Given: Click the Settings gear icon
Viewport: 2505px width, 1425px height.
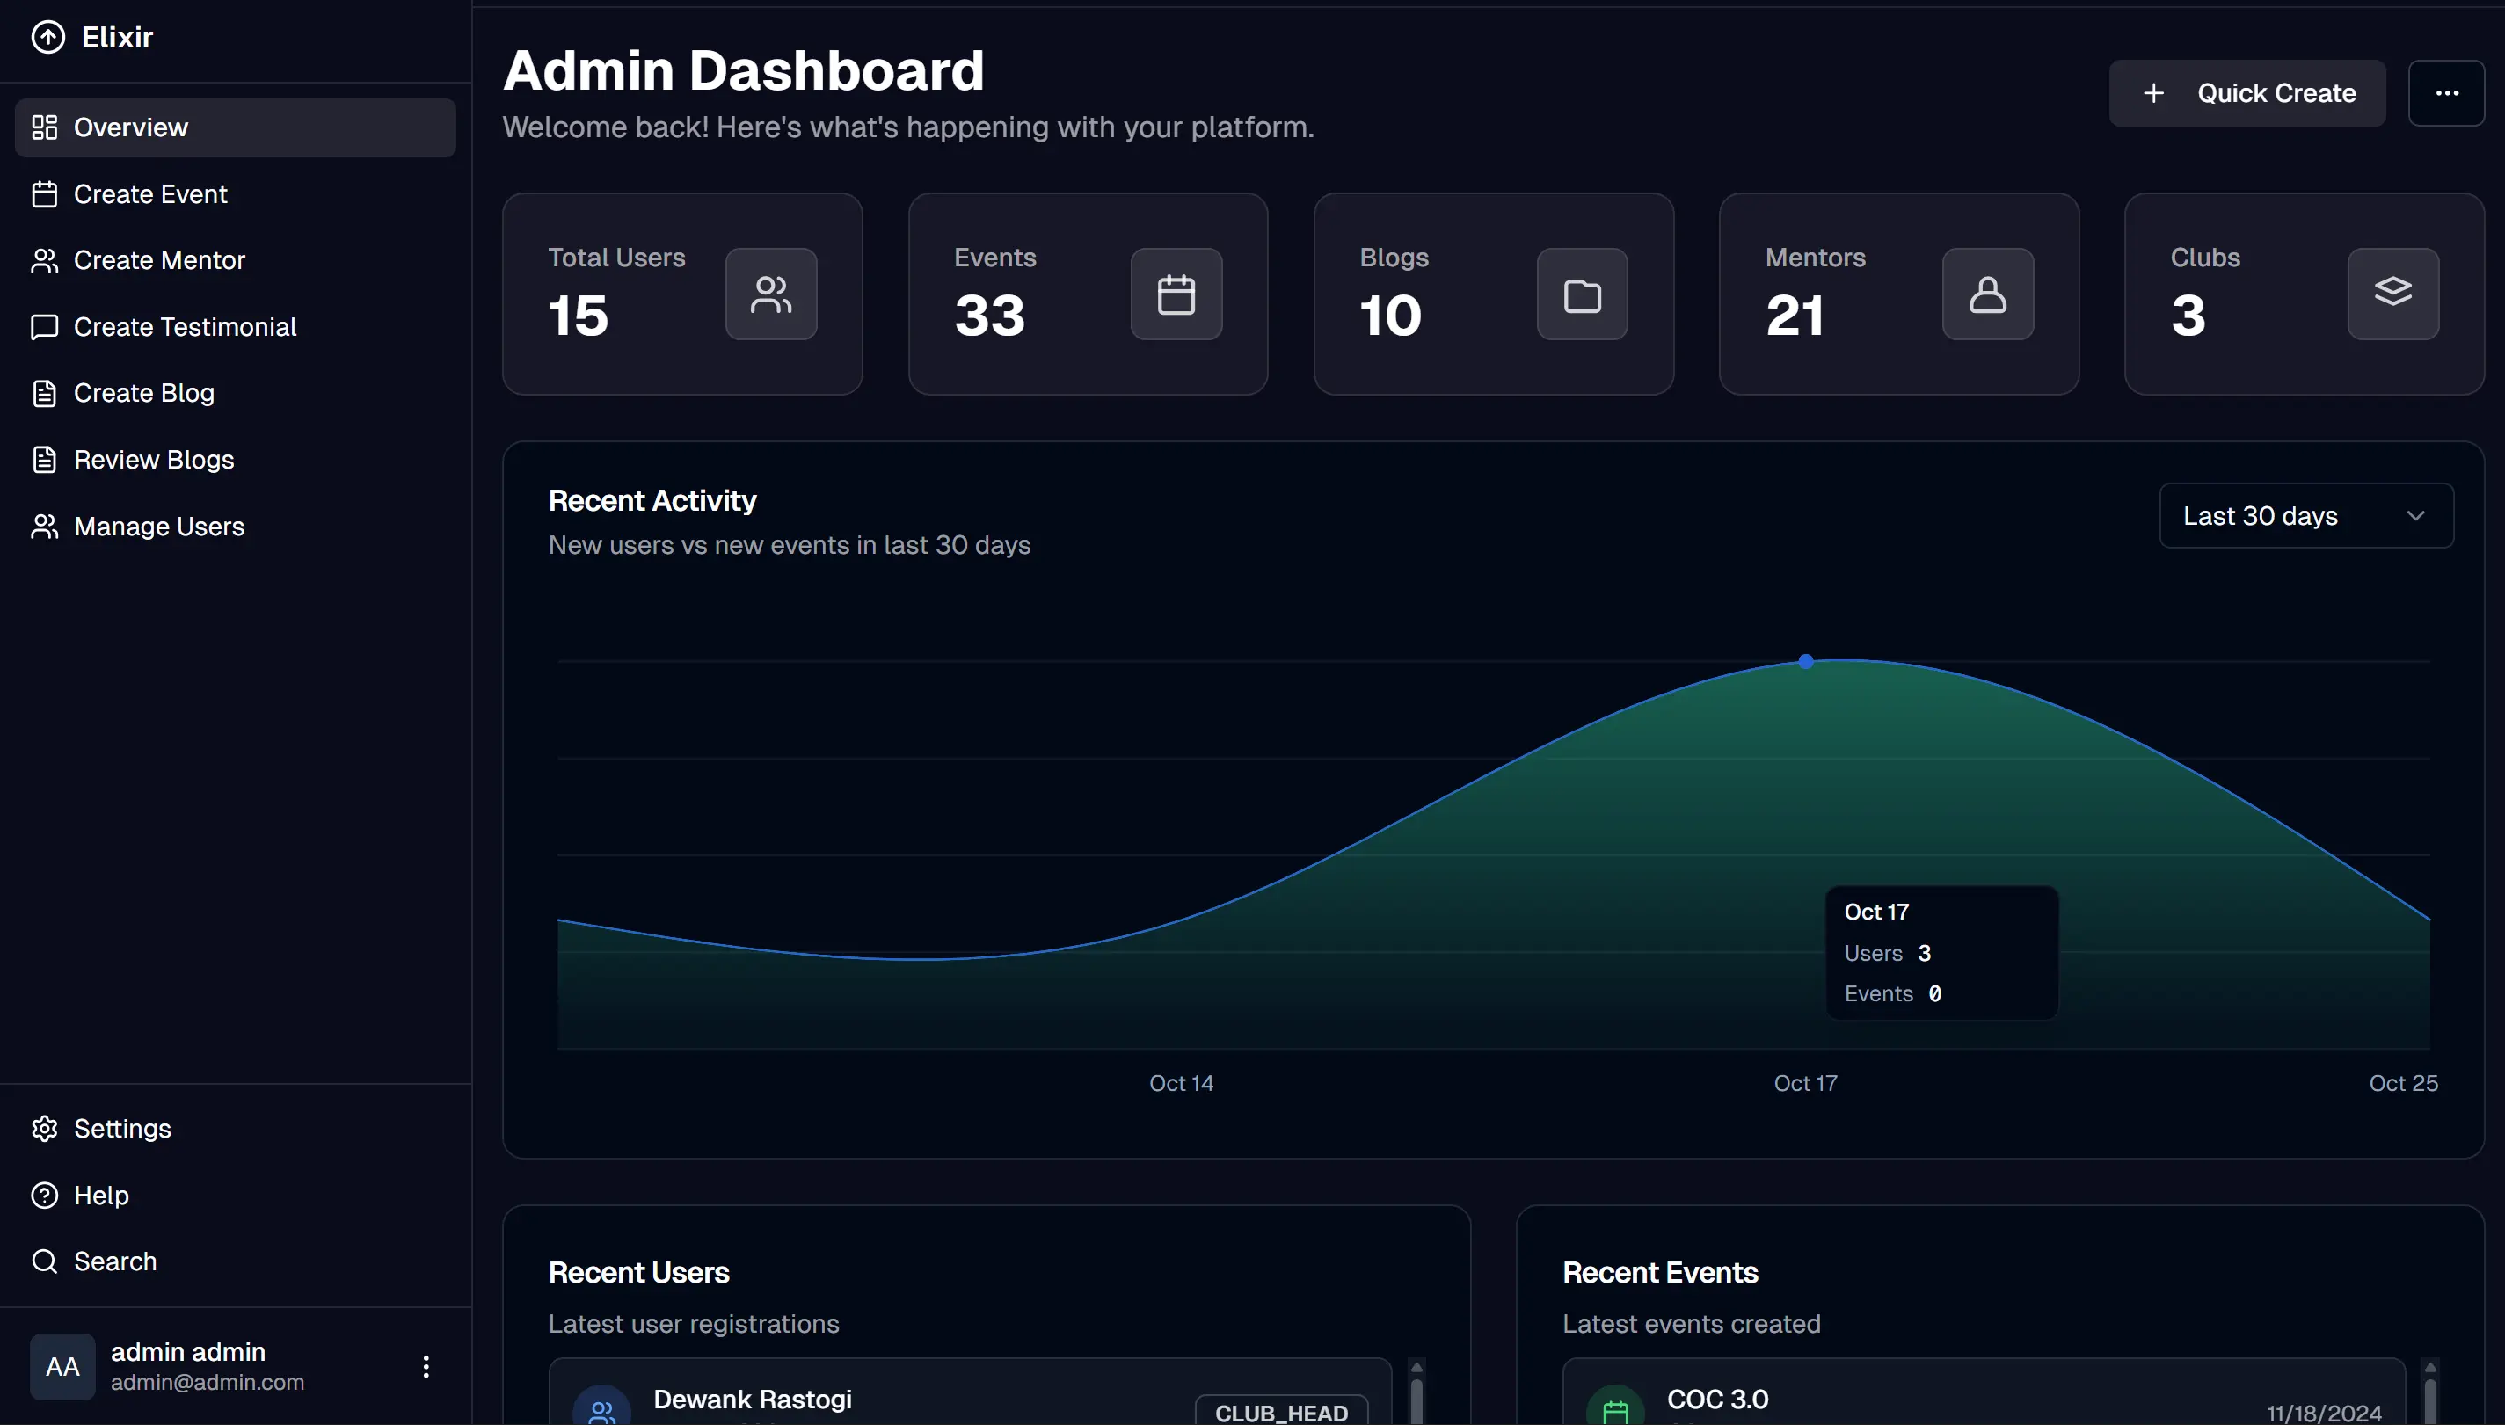Looking at the screenshot, I should [x=44, y=1128].
